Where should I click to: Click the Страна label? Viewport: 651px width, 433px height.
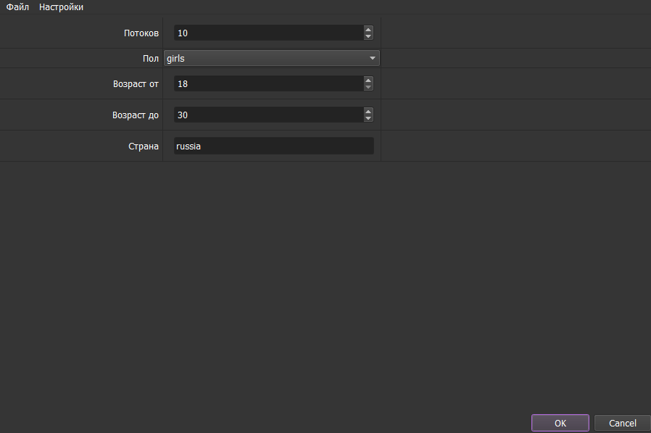coord(144,146)
